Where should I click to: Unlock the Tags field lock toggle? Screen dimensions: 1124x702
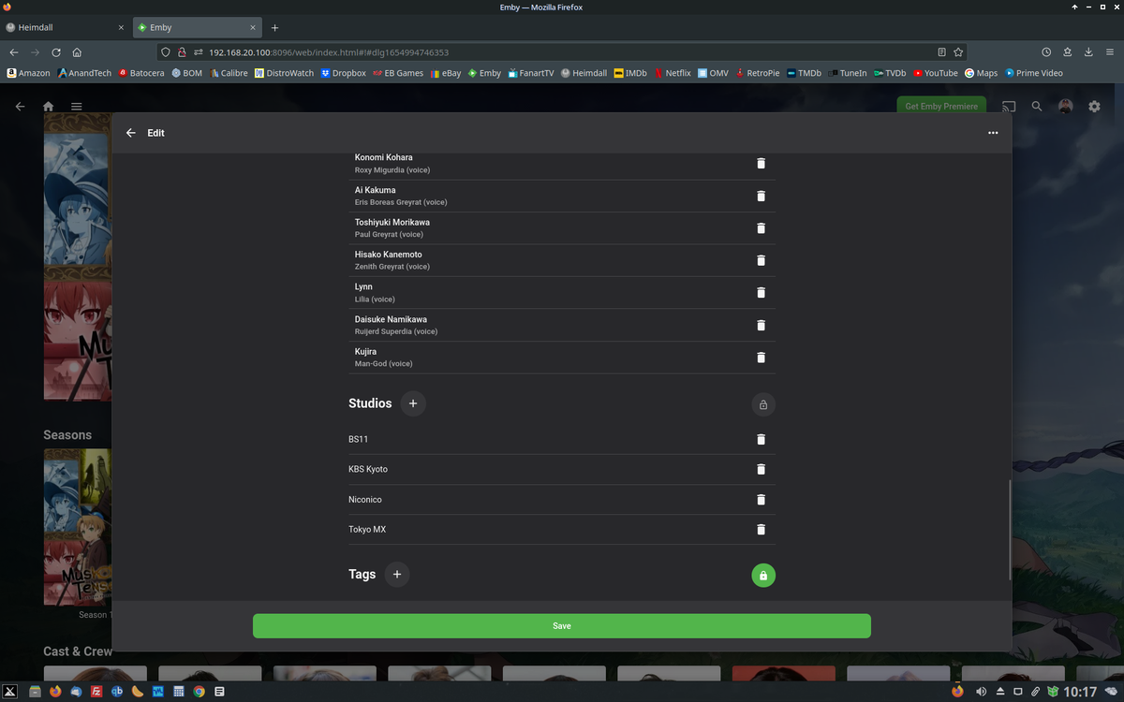tap(763, 575)
